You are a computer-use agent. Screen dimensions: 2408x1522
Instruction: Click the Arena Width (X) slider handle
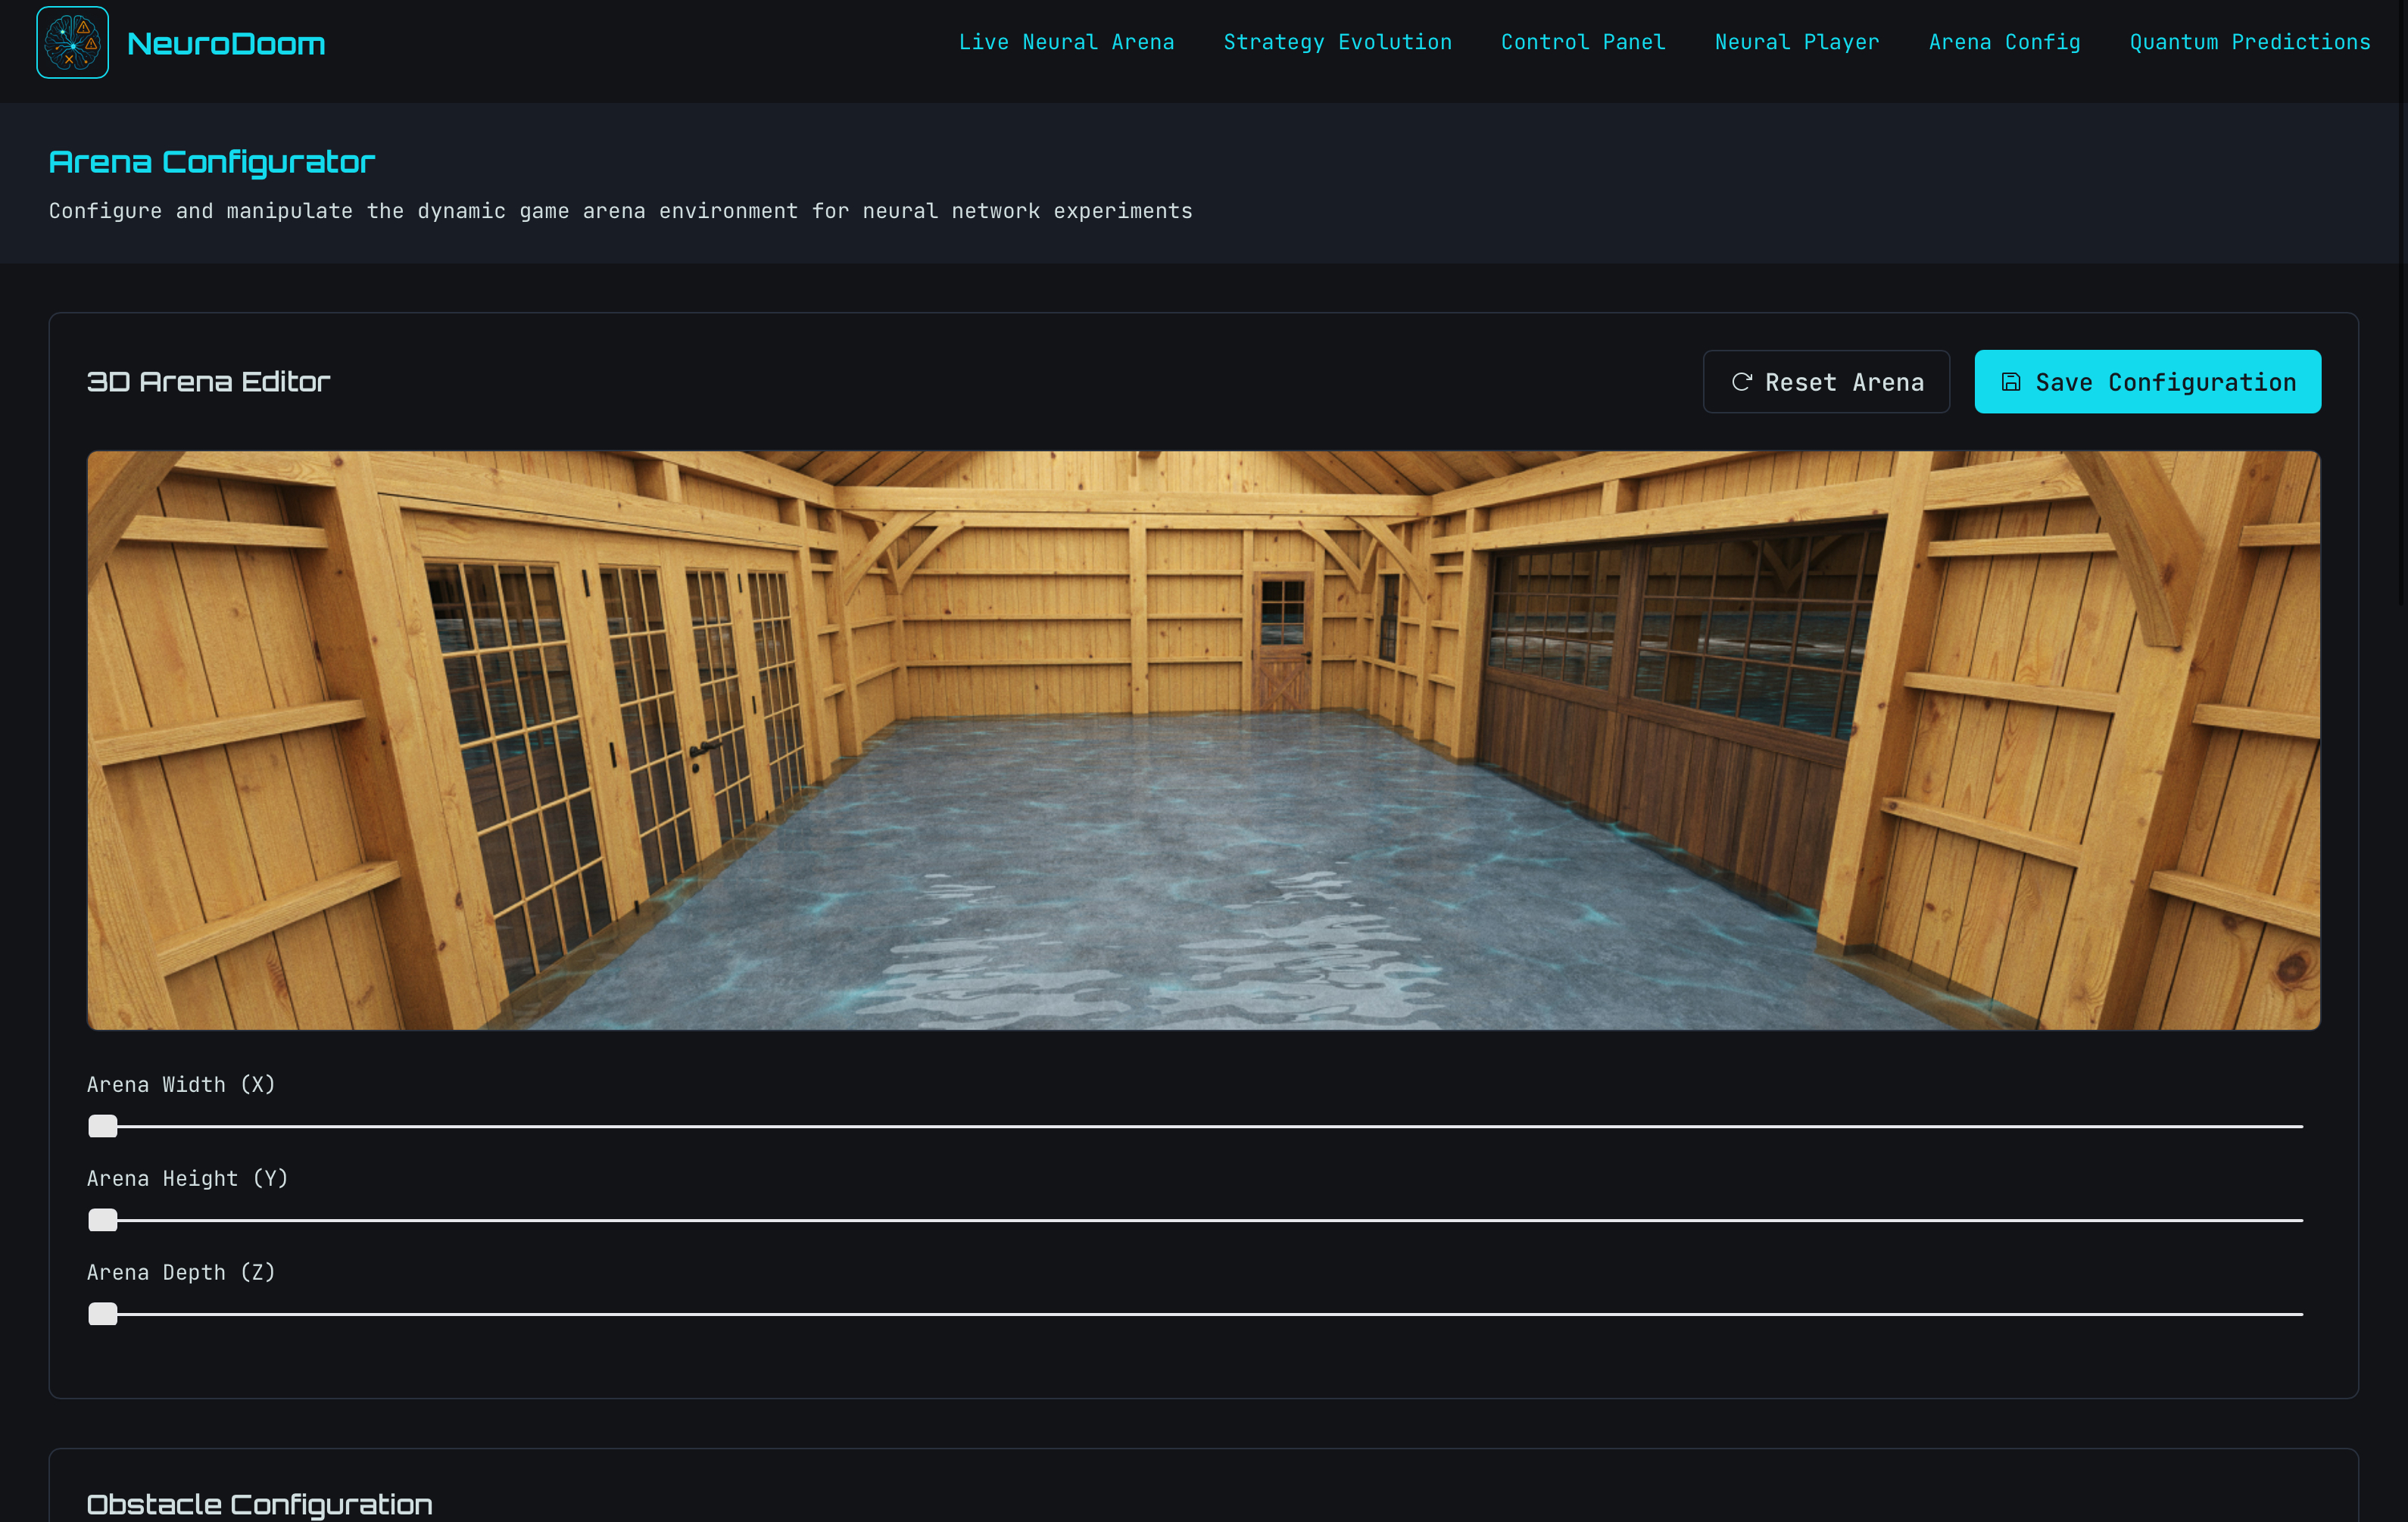[103, 1126]
